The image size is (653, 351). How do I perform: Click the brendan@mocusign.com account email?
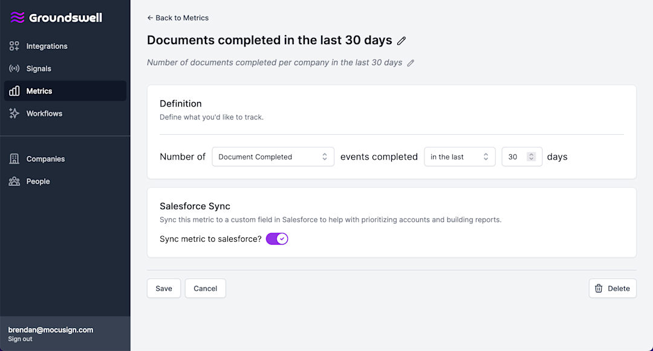click(x=50, y=330)
